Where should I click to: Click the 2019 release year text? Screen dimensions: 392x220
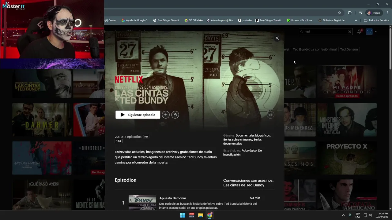pos(119,137)
